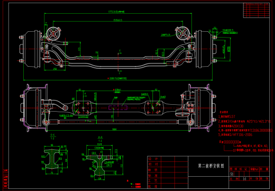The height and width of the screenshot is (191, 275).
Task: Select the 2260.7±2 overall width dimension
Action: pos(118,78)
